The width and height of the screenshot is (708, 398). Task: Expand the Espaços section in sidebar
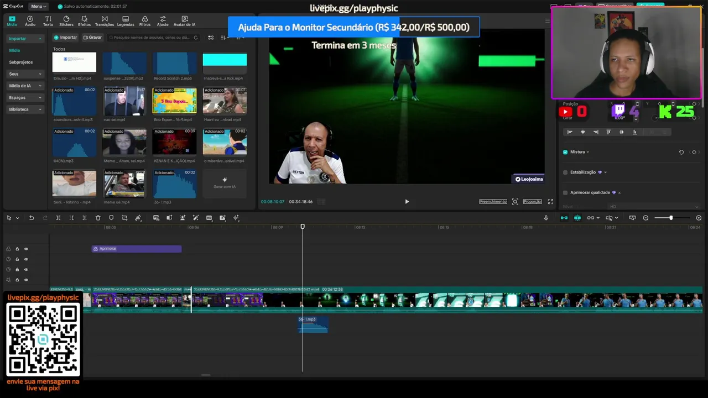(40, 98)
